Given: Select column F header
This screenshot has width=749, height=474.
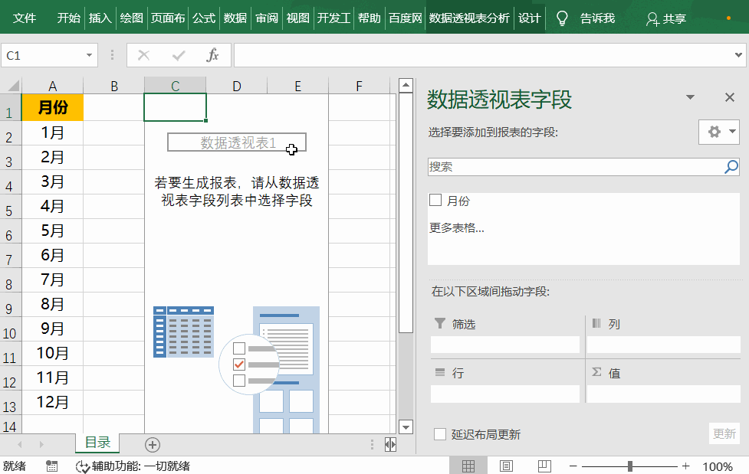Looking at the screenshot, I should [359, 86].
